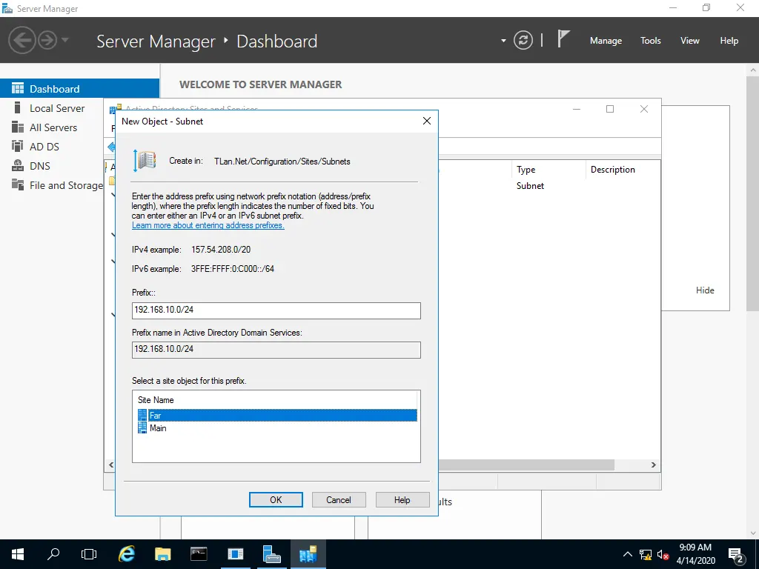Minimize the Active Directory Sites and Services window
This screenshot has height=569, width=759.
click(577, 109)
